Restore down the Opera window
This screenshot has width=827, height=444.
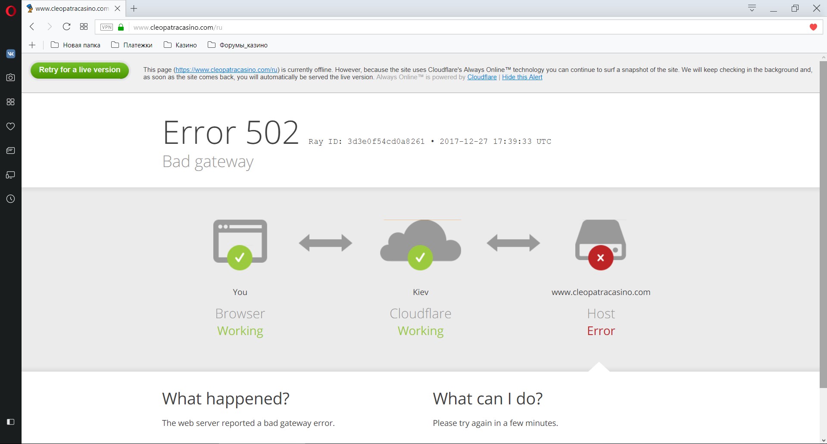pos(795,8)
